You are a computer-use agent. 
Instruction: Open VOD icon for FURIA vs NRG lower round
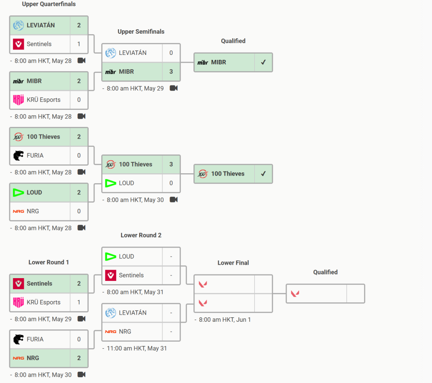pos(81,374)
